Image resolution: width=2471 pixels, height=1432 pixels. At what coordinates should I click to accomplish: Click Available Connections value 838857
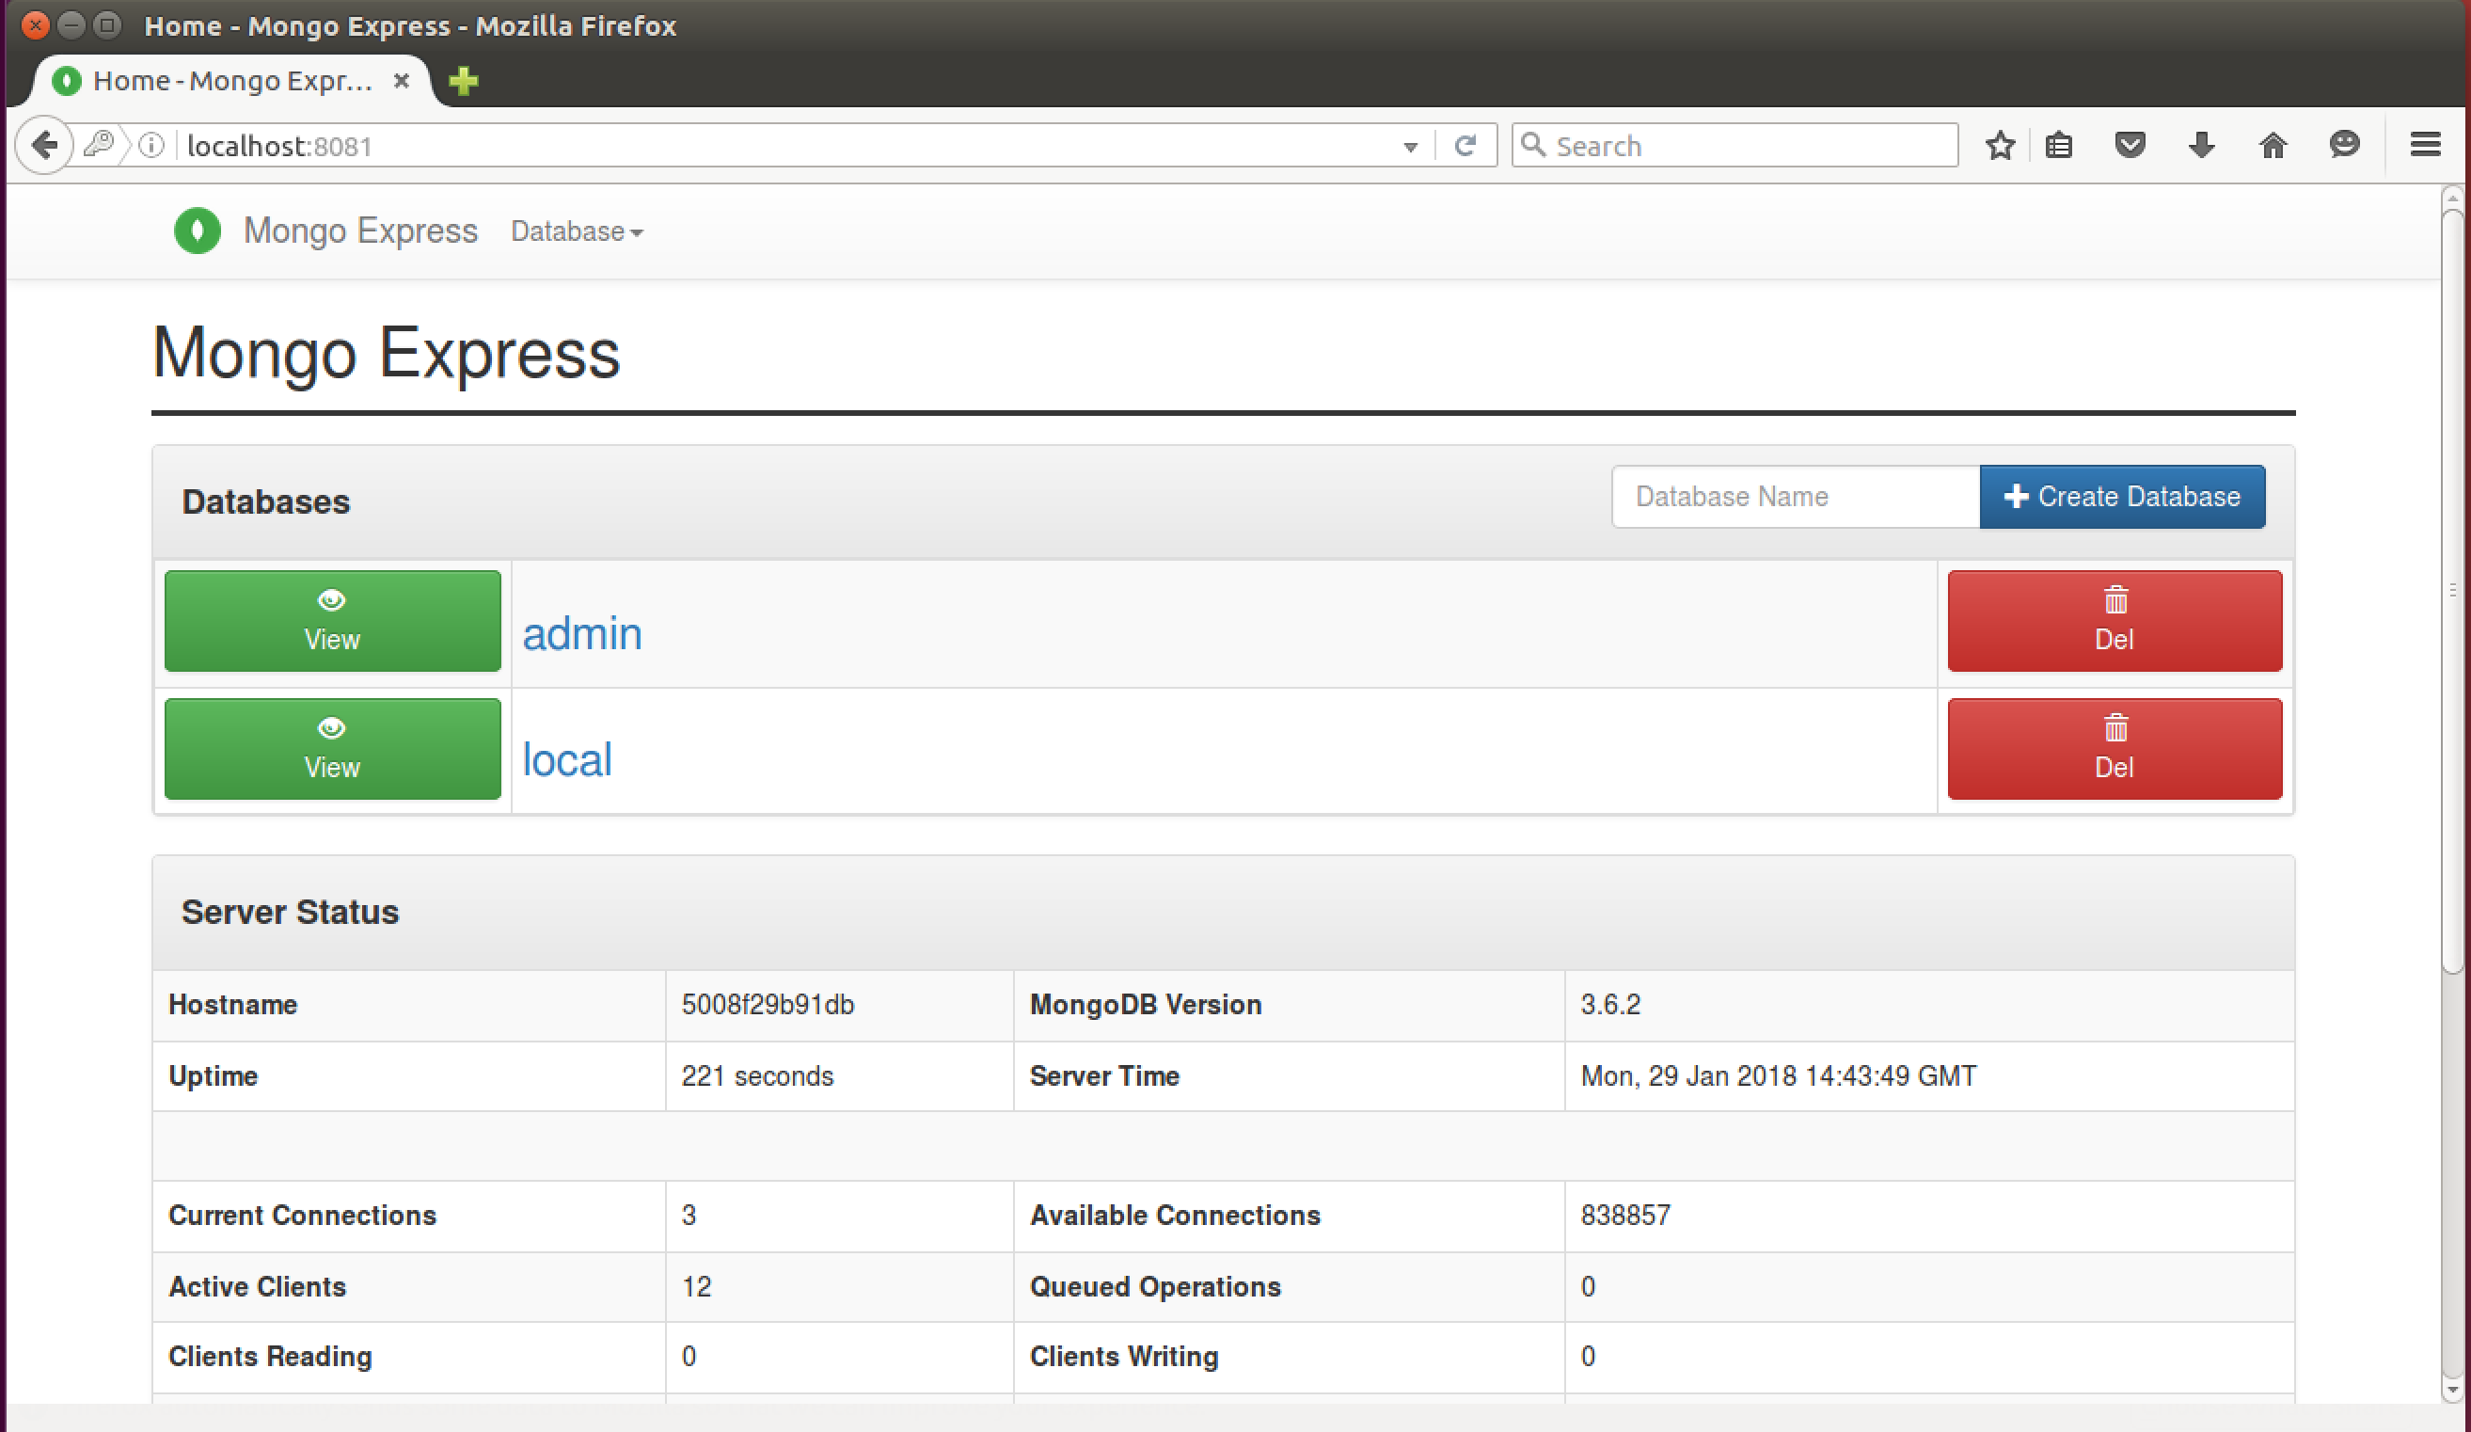point(1624,1216)
